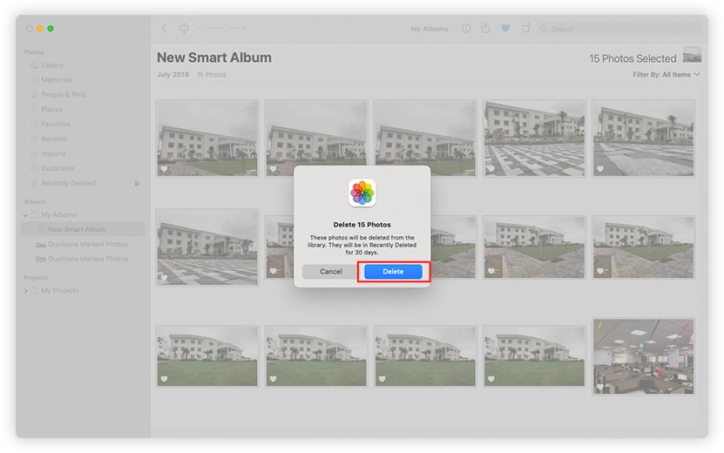This screenshot has height=453, width=724.
Task: Toggle the heart on the top-right photo
Action: coord(599,169)
